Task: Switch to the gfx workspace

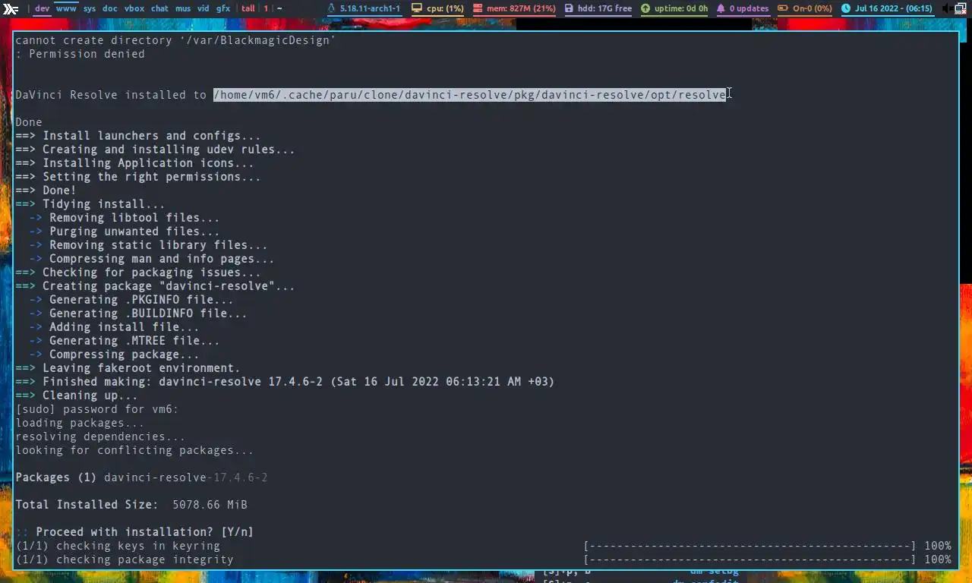Action: pyautogui.click(x=223, y=9)
